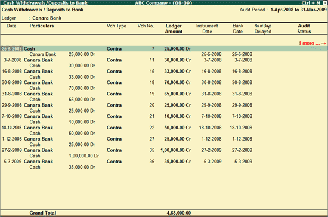The height and width of the screenshot is (217, 328).
Task: Open Contra voucher number 11
Action: [x=164, y=60]
